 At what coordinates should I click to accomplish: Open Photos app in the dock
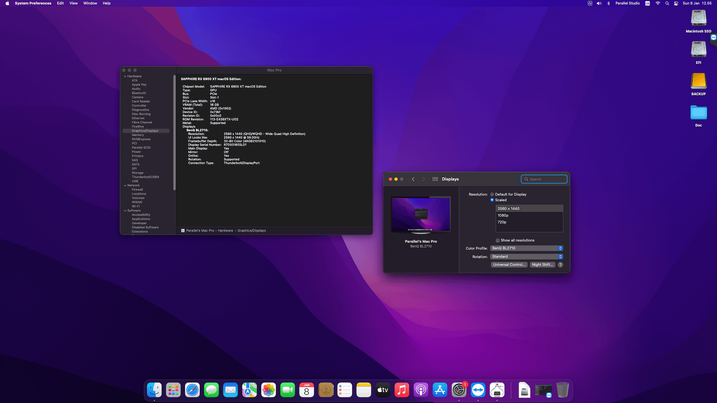tap(269, 390)
